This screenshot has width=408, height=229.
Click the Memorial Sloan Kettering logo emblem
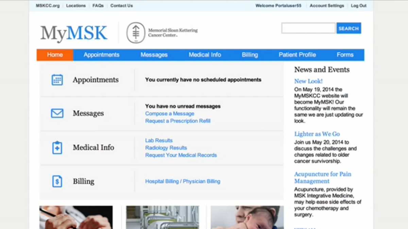pos(136,33)
